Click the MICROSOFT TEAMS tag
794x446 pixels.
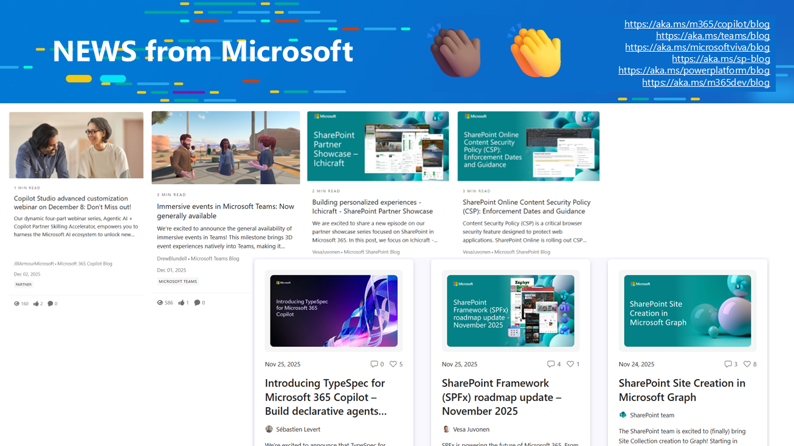point(178,281)
